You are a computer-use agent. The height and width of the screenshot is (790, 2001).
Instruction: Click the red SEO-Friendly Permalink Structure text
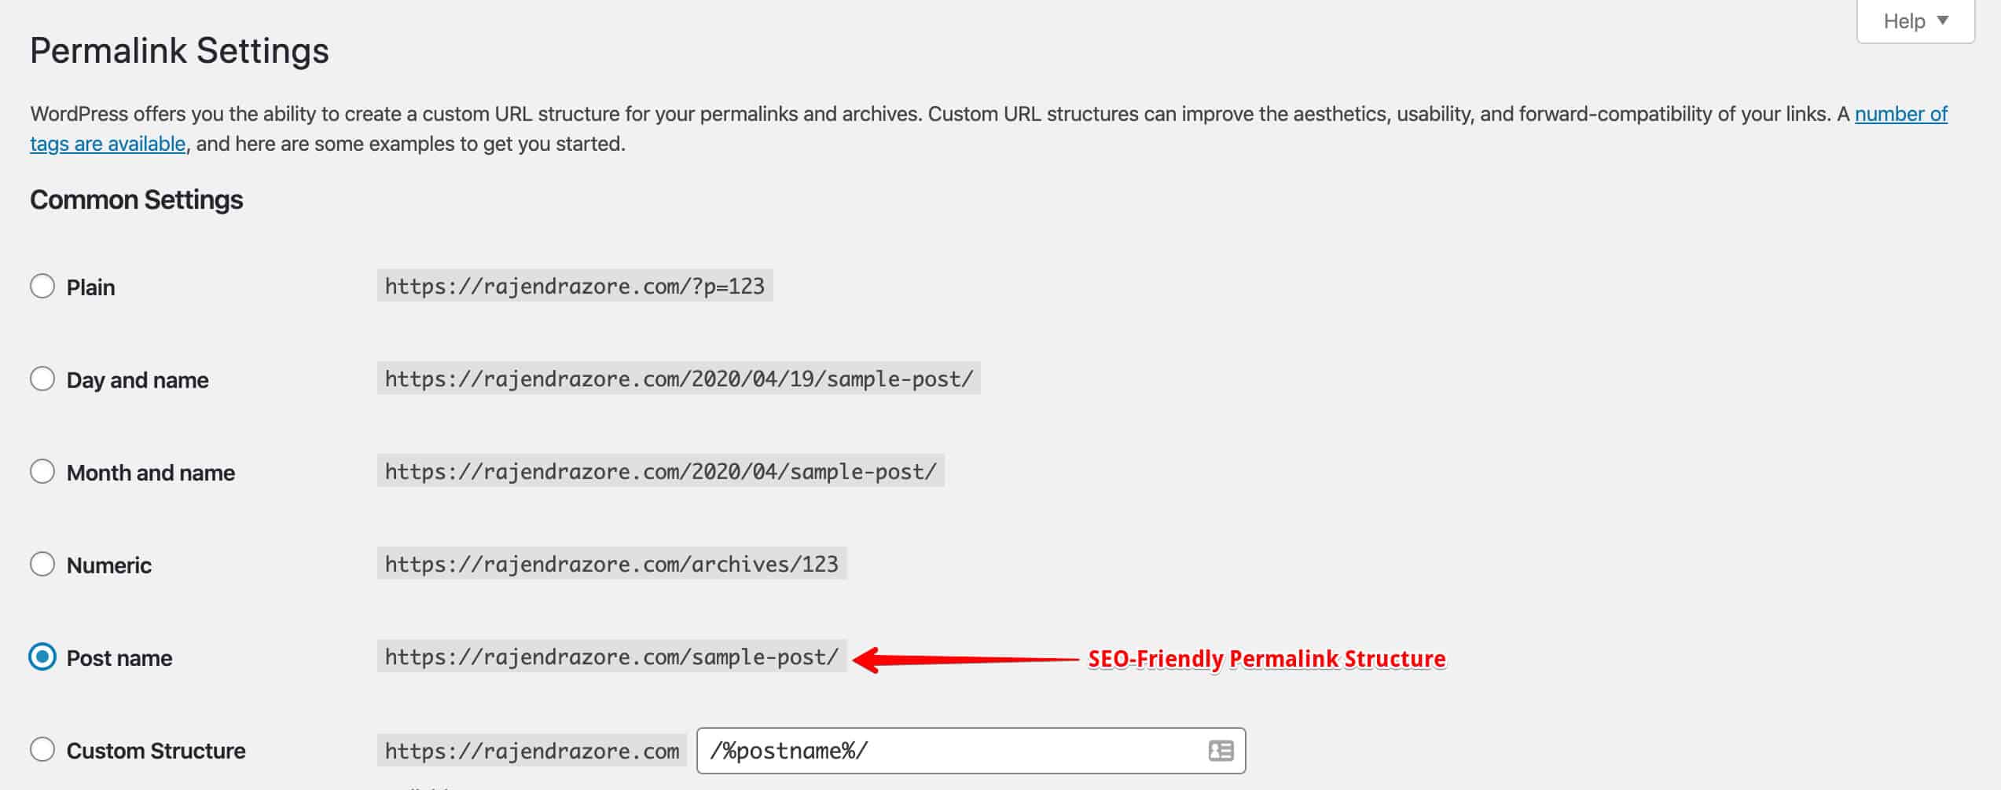click(x=1266, y=659)
